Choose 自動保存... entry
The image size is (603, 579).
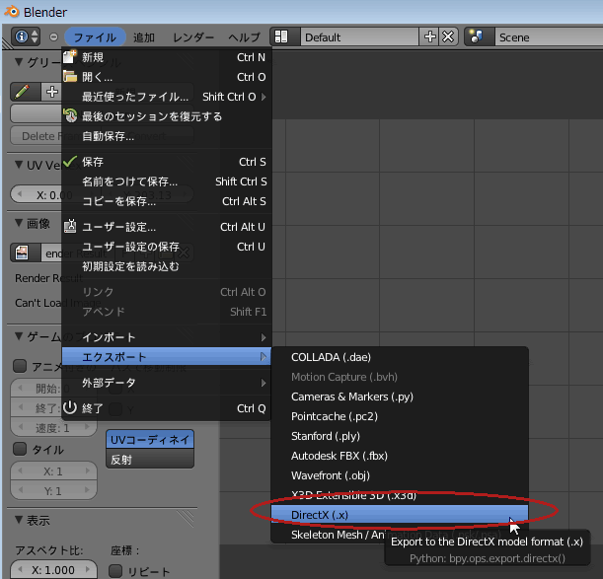pos(166,136)
